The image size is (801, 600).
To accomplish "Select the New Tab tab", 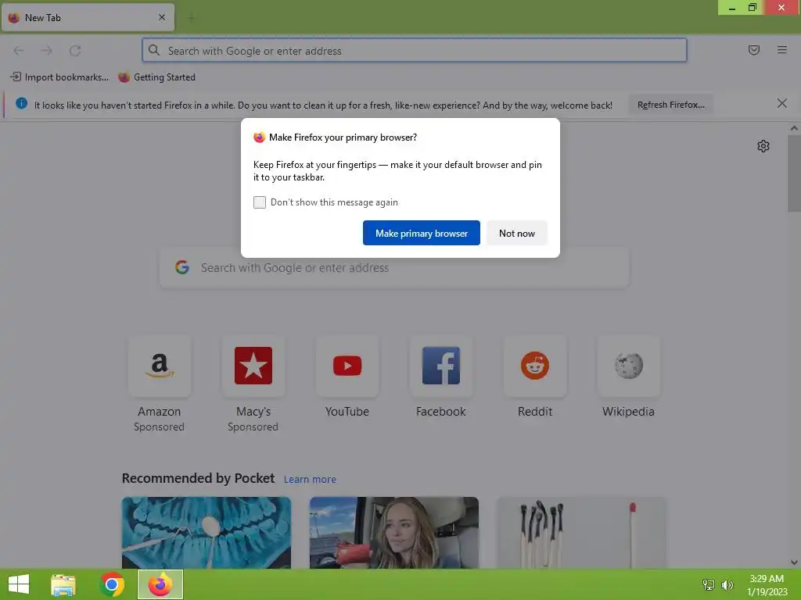I will click(x=88, y=17).
